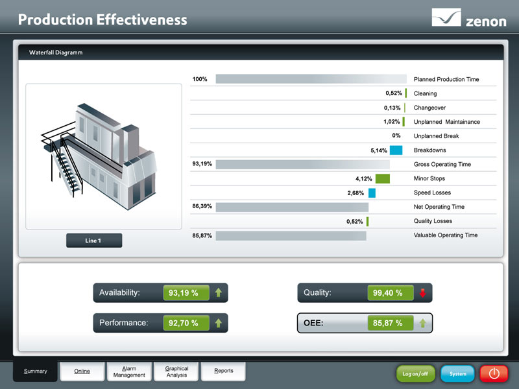This screenshot has width=519, height=389.
Task: Switch to the Online tab
Action: (82, 371)
